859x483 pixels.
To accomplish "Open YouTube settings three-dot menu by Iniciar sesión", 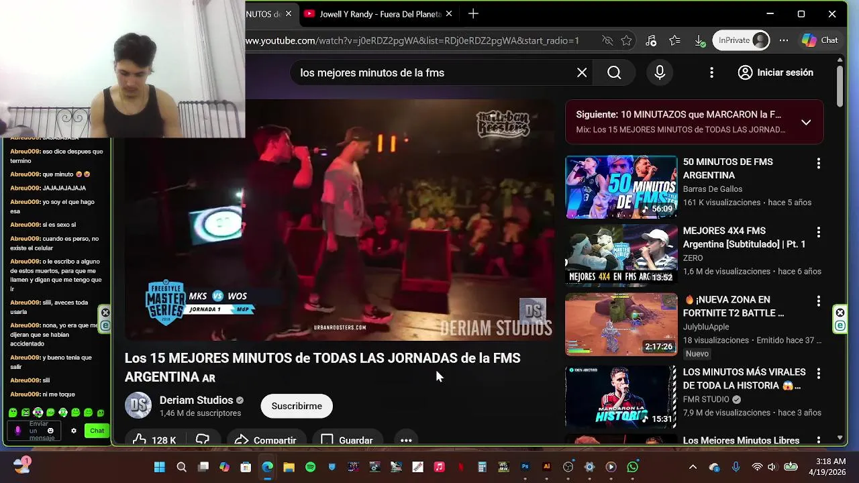I will [x=711, y=72].
